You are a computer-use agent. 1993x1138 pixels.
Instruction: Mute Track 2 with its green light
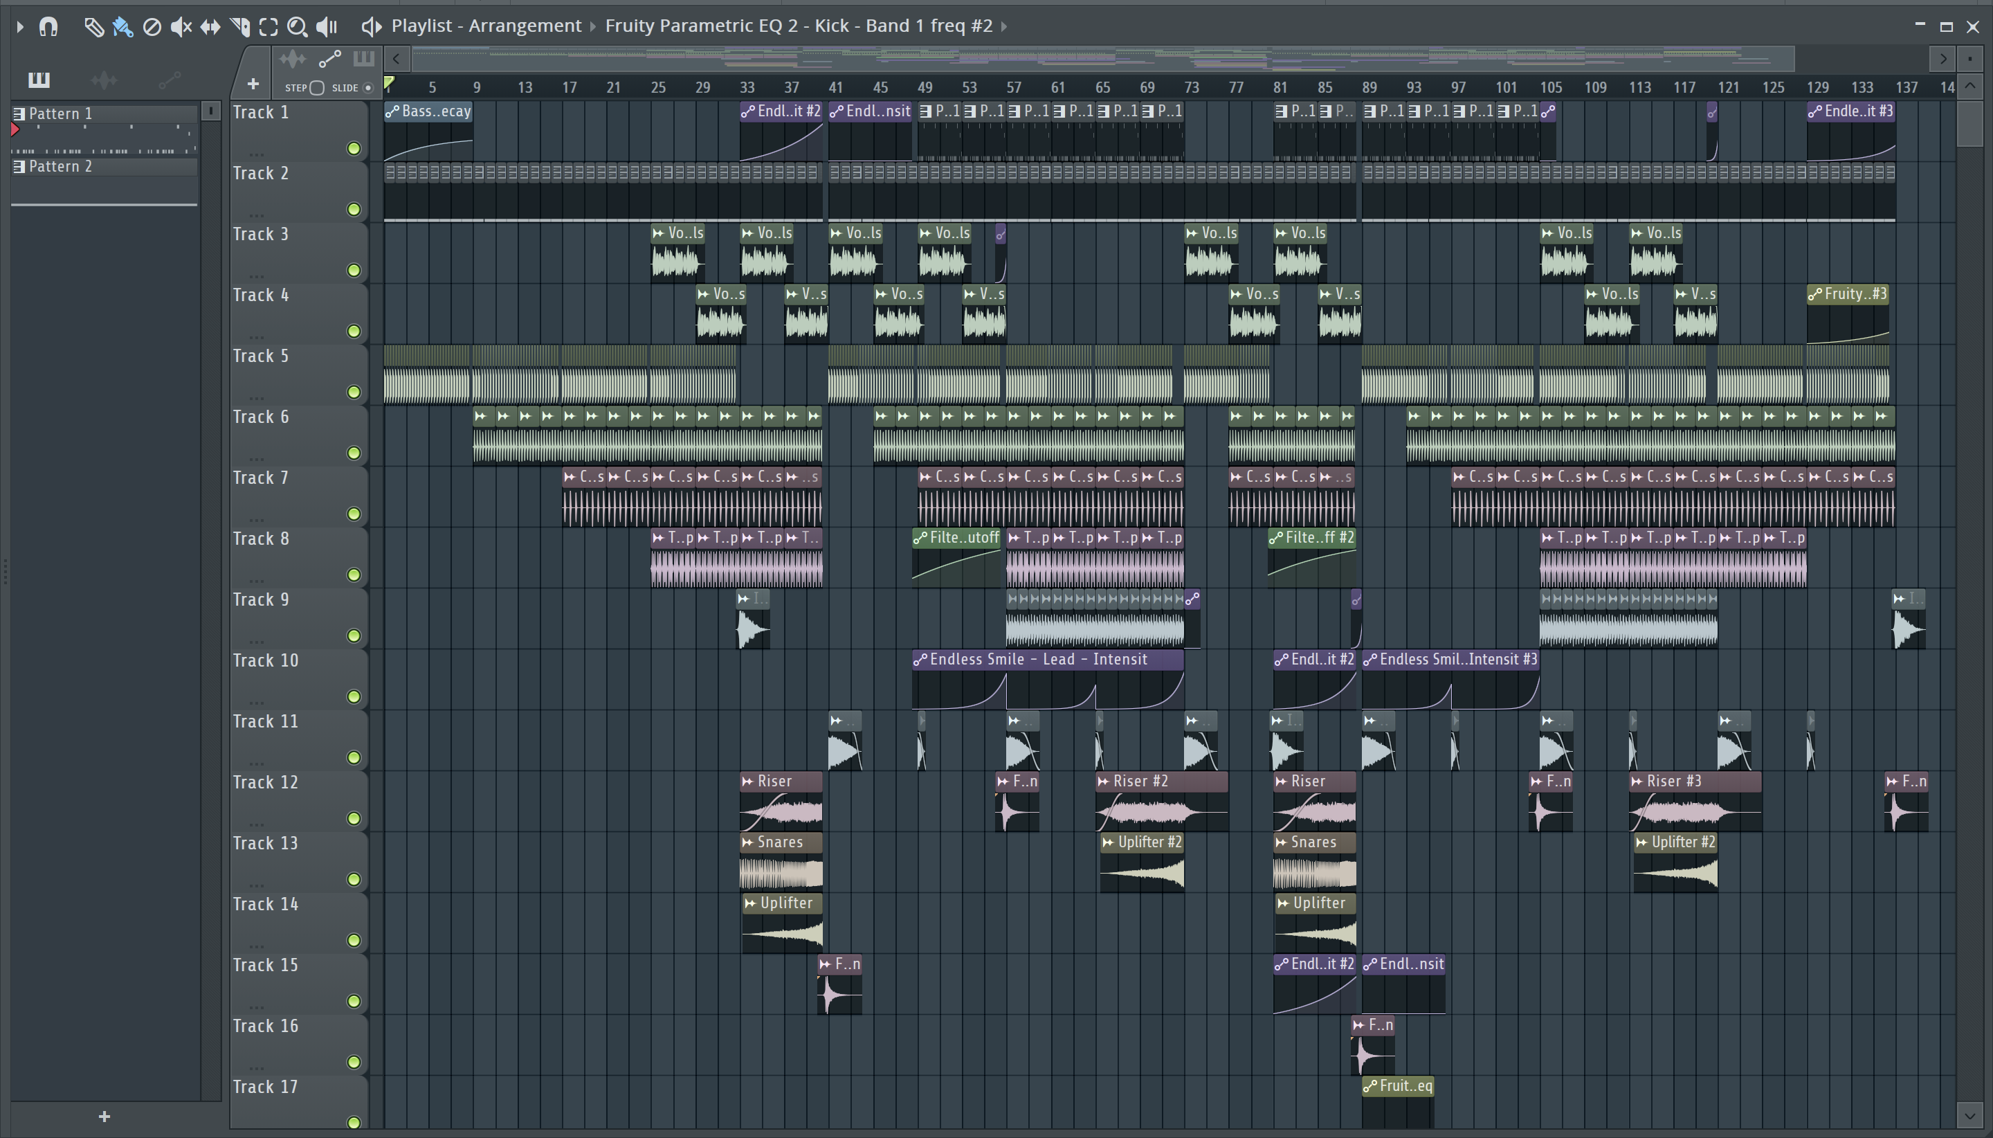coord(354,210)
